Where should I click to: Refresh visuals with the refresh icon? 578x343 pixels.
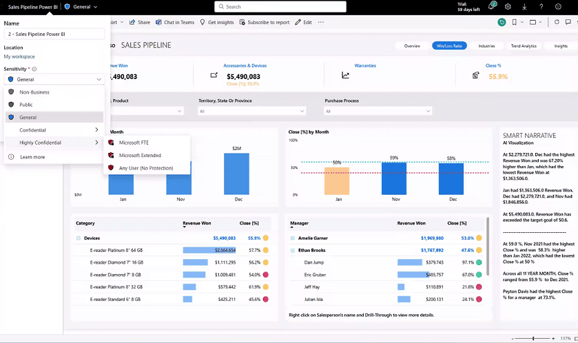tap(557, 22)
